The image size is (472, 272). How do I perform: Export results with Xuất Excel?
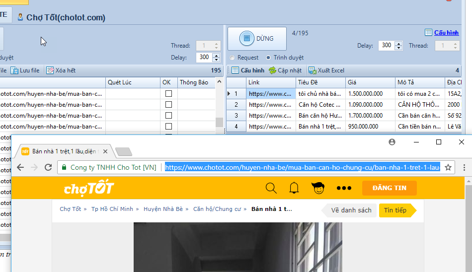coord(326,70)
